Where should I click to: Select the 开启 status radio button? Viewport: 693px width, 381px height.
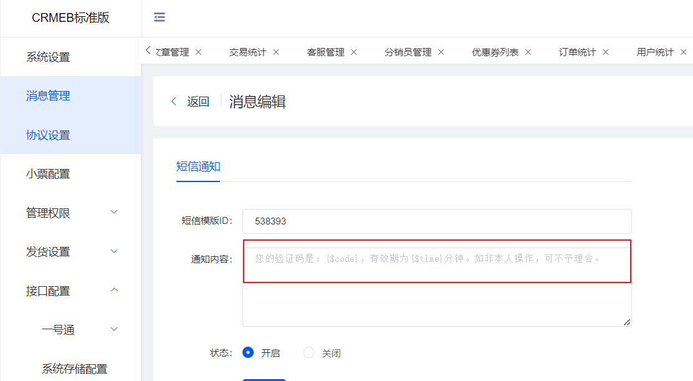click(x=248, y=352)
